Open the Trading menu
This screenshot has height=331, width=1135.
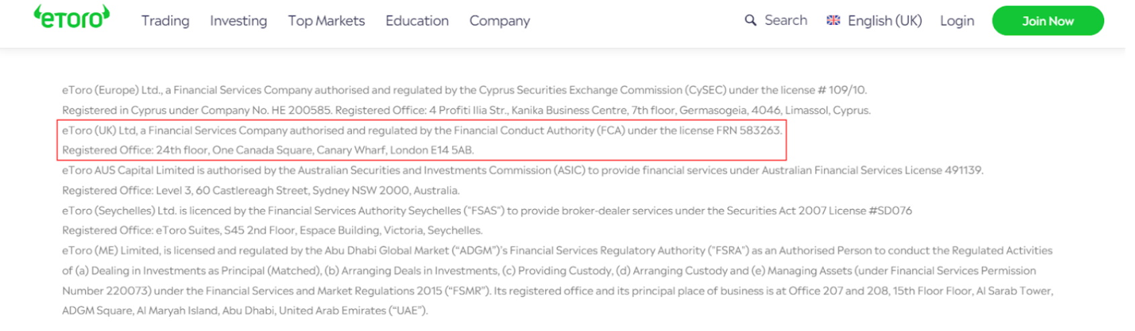pos(165,21)
